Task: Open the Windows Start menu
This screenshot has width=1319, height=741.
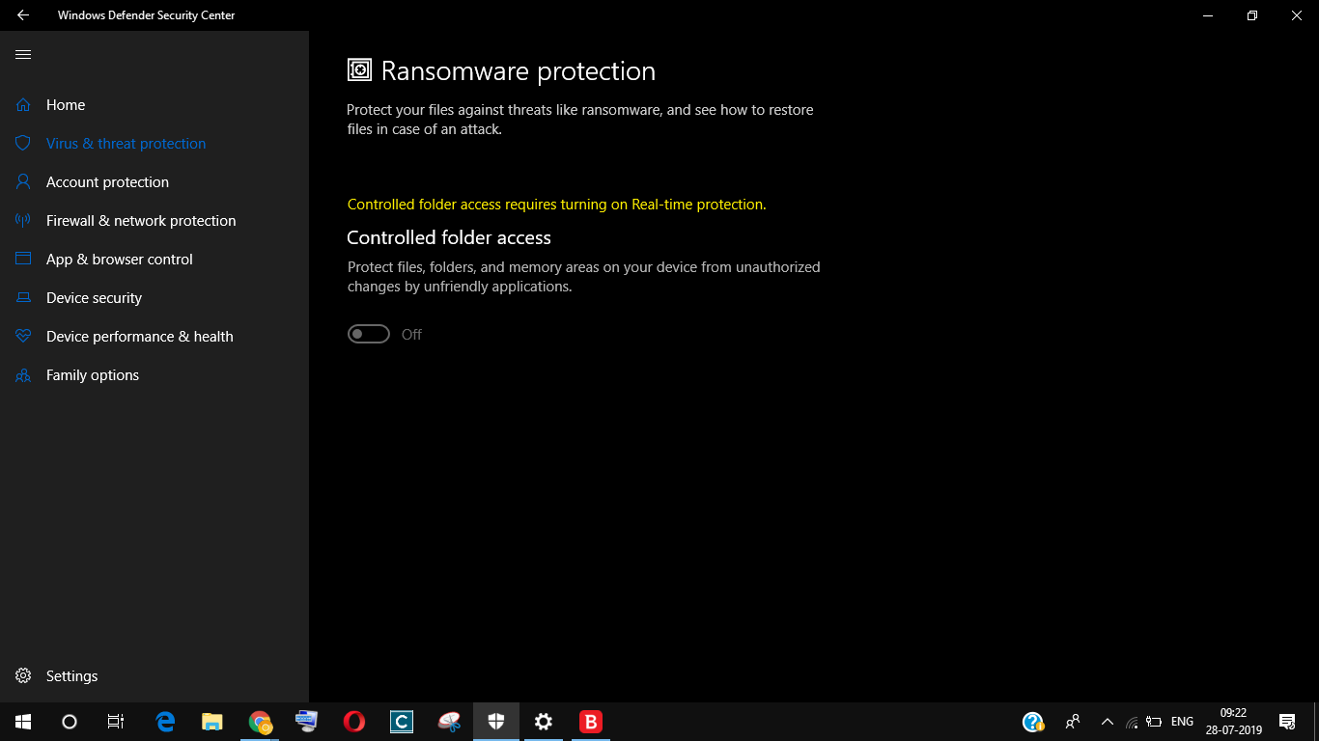Action: point(23,722)
